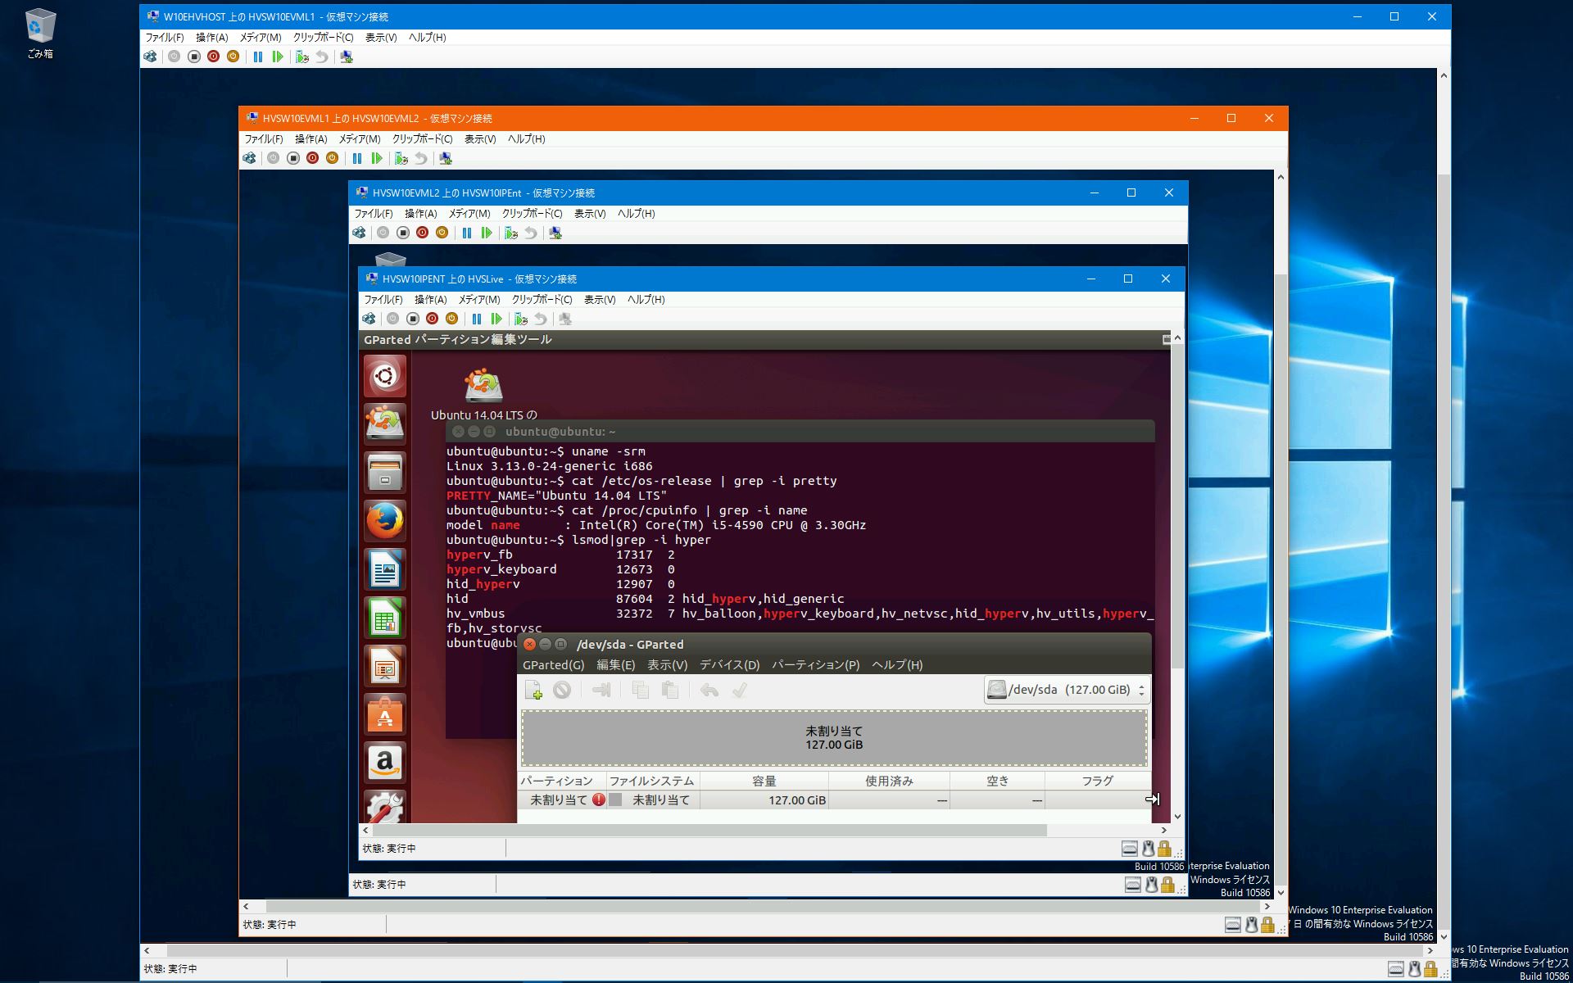Create new partition in GParted toolbar

click(533, 691)
